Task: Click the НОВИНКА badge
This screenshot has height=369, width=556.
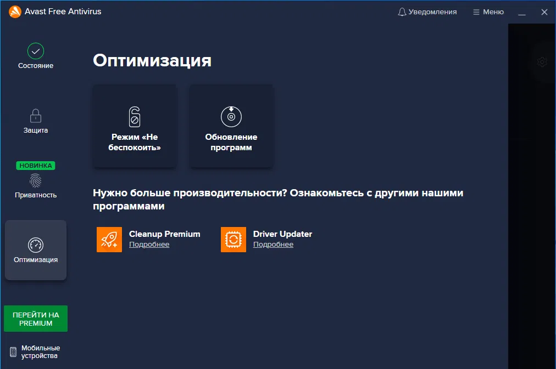Action: tap(36, 166)
